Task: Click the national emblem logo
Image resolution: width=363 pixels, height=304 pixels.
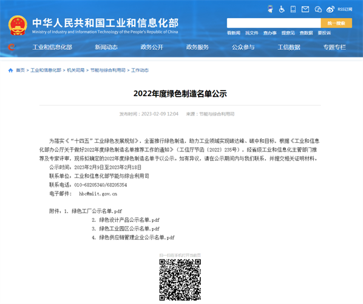Action: 18,26
